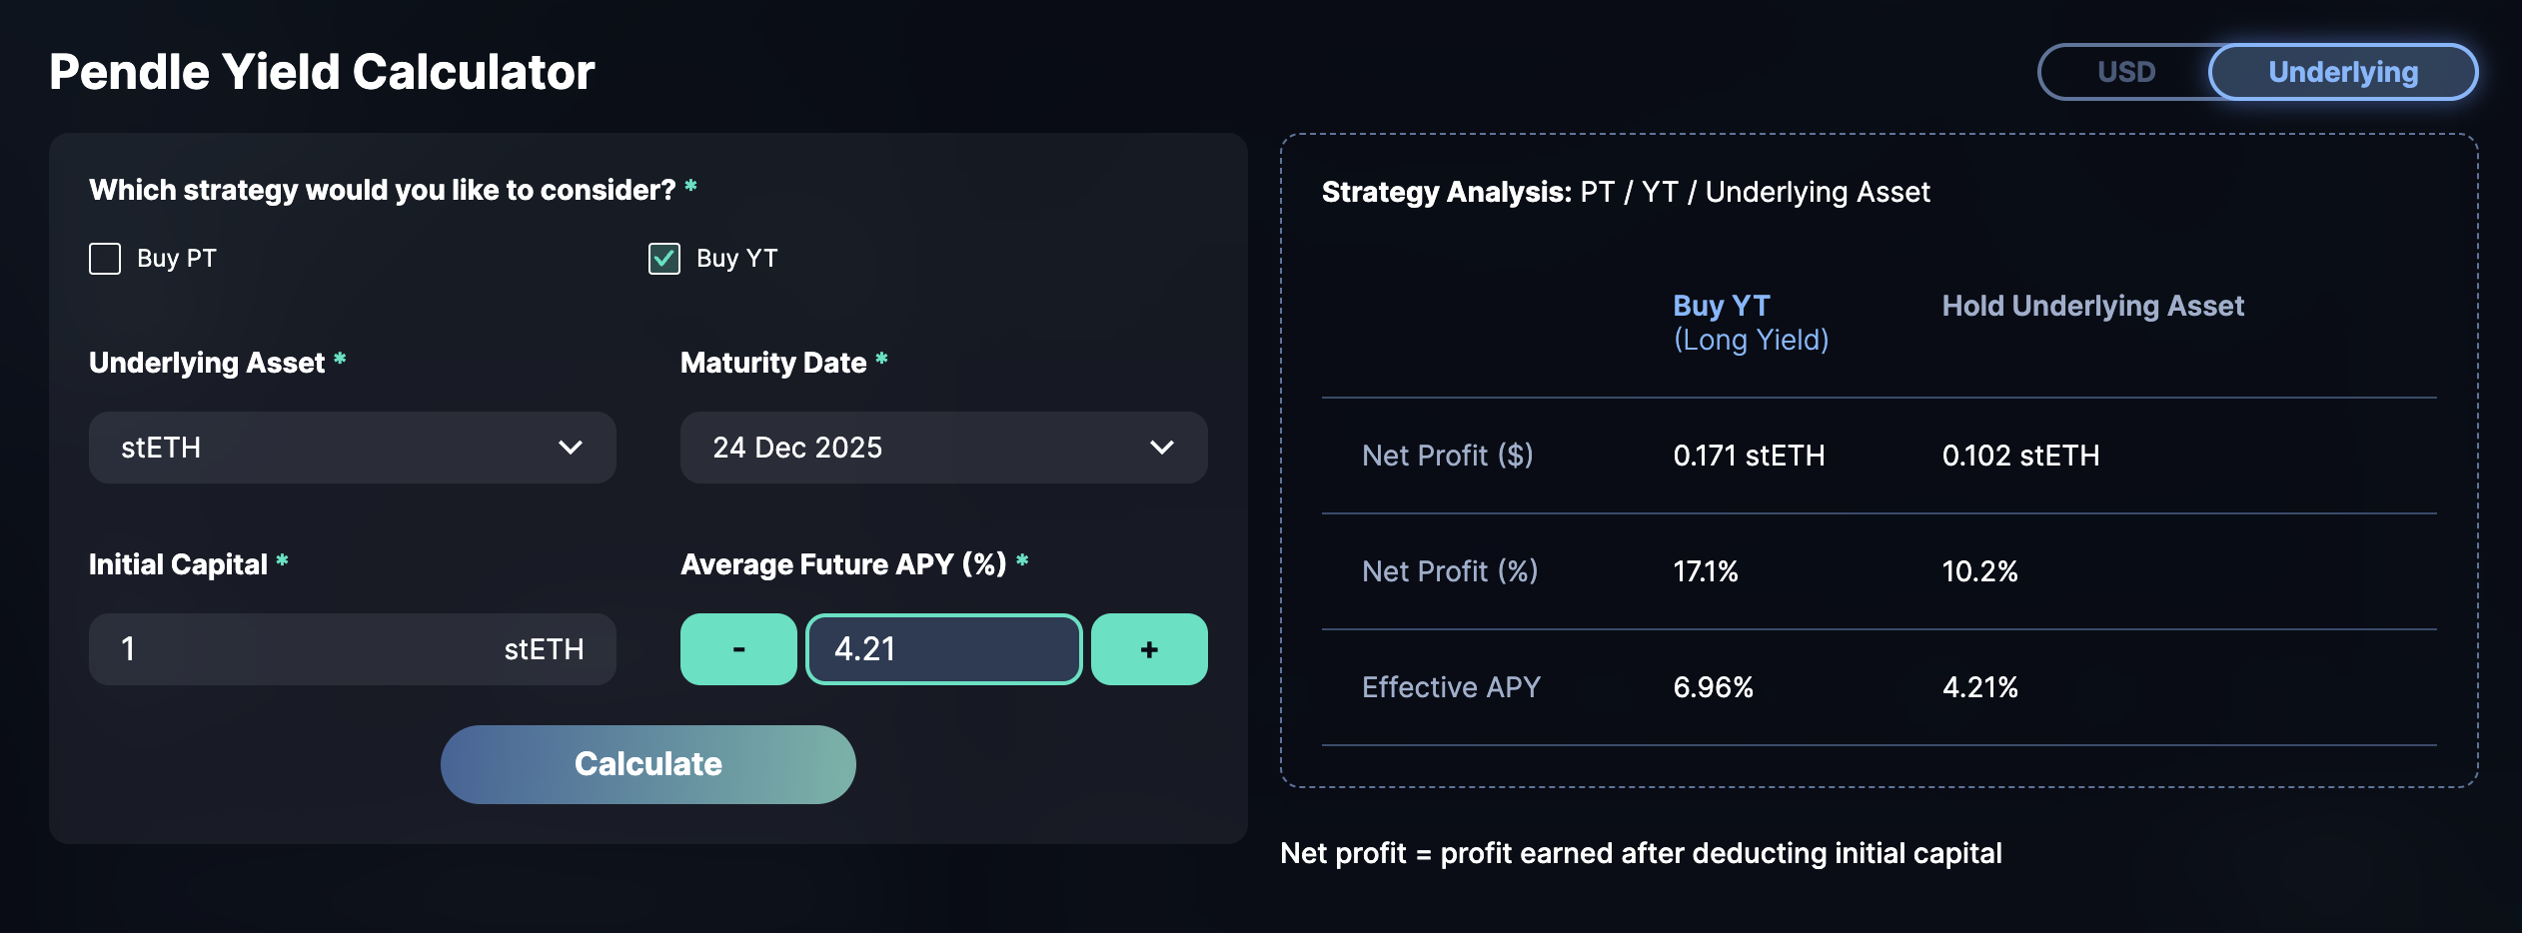Image resolution: width=2522 pixels, height=933 pixels.
Task: Click the chevron arrow beside stETH asset
Action: (x=570, y=448)
